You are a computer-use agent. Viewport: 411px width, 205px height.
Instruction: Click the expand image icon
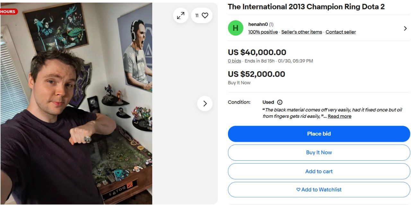(180, 15)
